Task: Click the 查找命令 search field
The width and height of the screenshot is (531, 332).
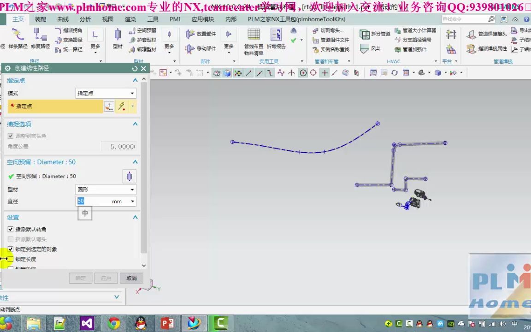Action: 465,19
